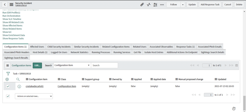Click the Update button
Viewport: 246px width, 112px height.
point(192,5)
